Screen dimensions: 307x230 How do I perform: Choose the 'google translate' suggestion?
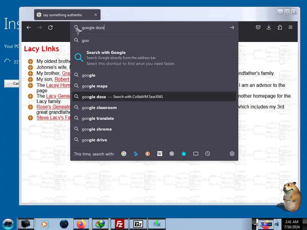[154, 118]
